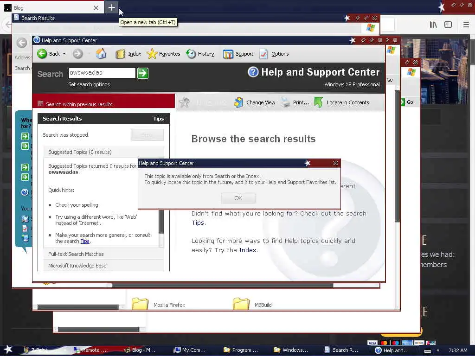The height and width of the screenshot is (356, 475).
Task: Switch to My Com... taskbar item
Action: [x=190, y=350]
